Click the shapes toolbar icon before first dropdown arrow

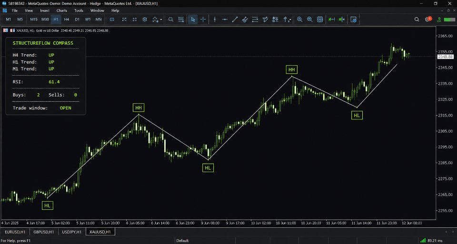coord(155,20)
